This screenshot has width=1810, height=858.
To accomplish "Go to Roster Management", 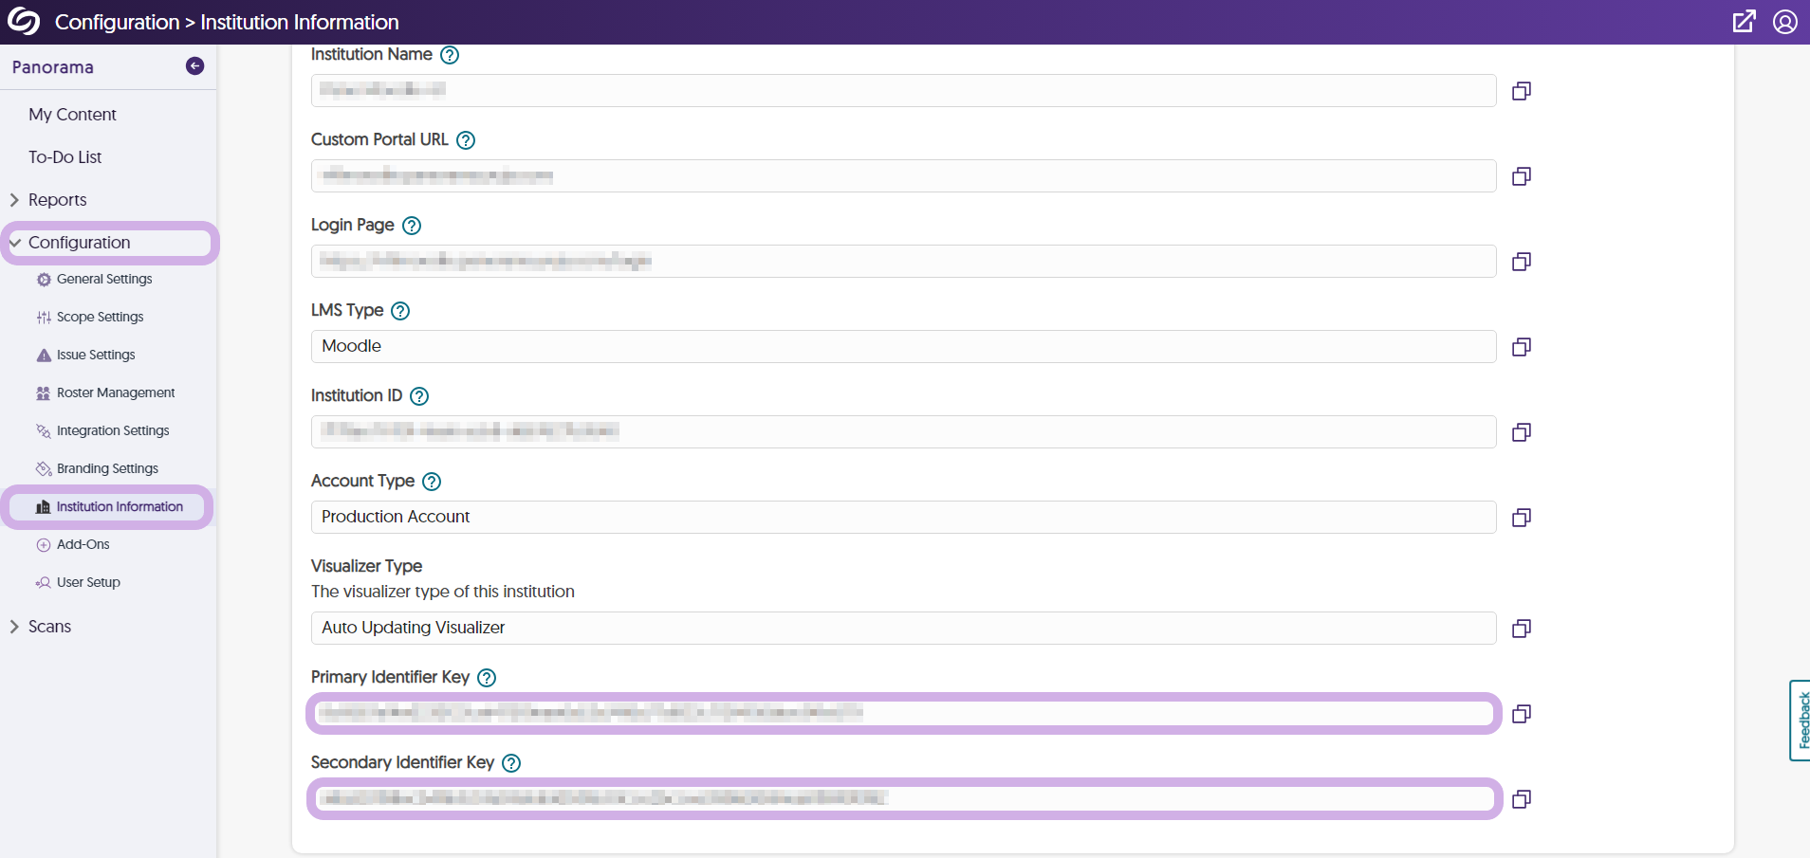I will tap(116, 393).
